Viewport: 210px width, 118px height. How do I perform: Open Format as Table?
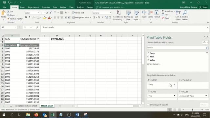point(128,15)
